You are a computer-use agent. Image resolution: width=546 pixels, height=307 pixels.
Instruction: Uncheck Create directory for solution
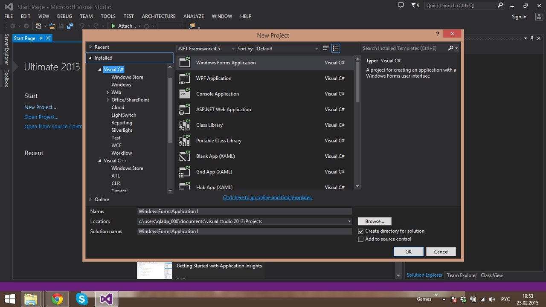361,231
